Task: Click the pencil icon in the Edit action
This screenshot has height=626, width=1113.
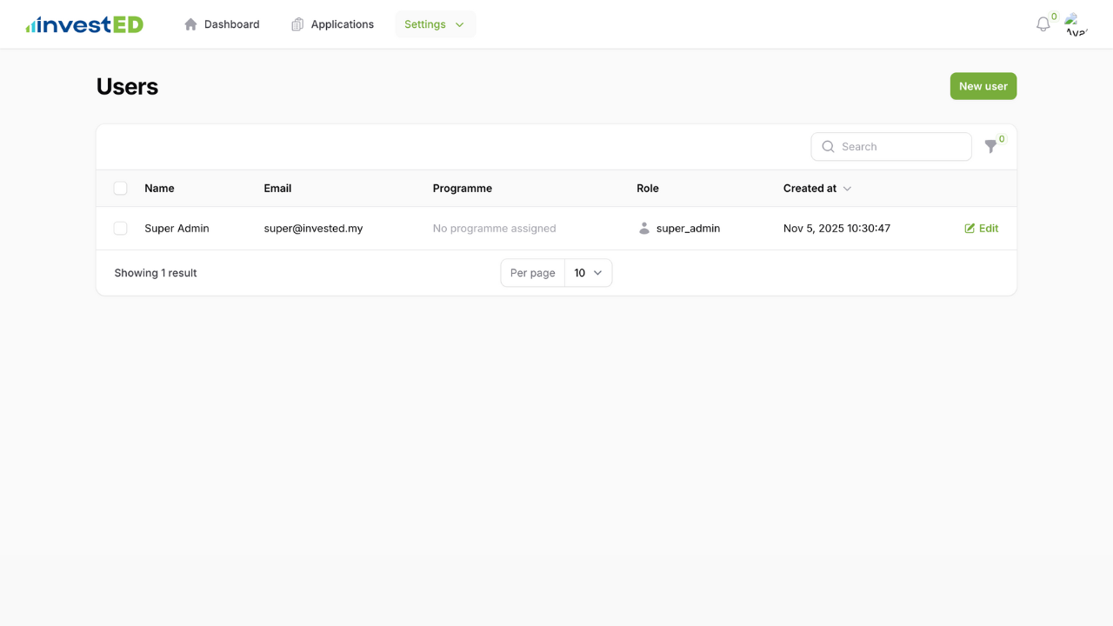Action: coord(970,228)
